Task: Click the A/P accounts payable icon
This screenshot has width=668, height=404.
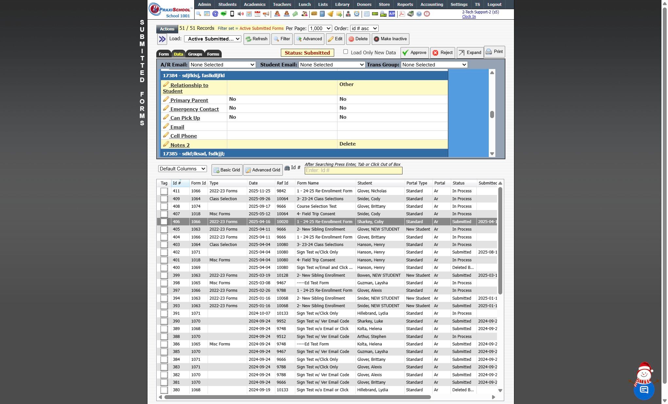Action: coord(392,14)
